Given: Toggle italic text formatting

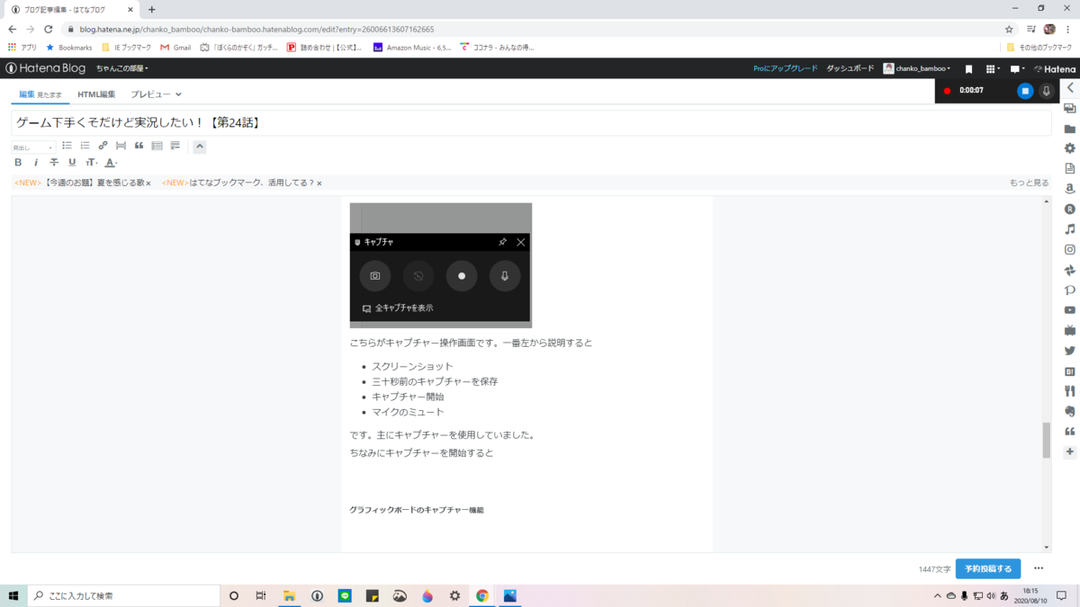Looking at the screenshot, I should (x=36, y=163).
